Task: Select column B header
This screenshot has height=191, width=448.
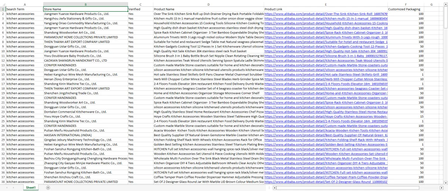Action: 85,4
